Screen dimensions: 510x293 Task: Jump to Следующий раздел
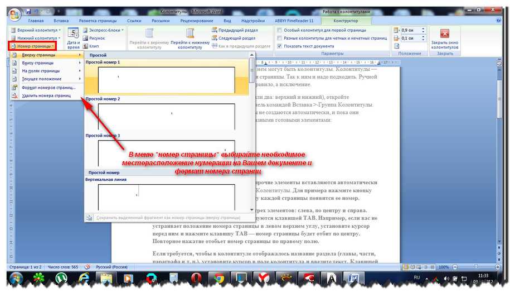point(234,38)
